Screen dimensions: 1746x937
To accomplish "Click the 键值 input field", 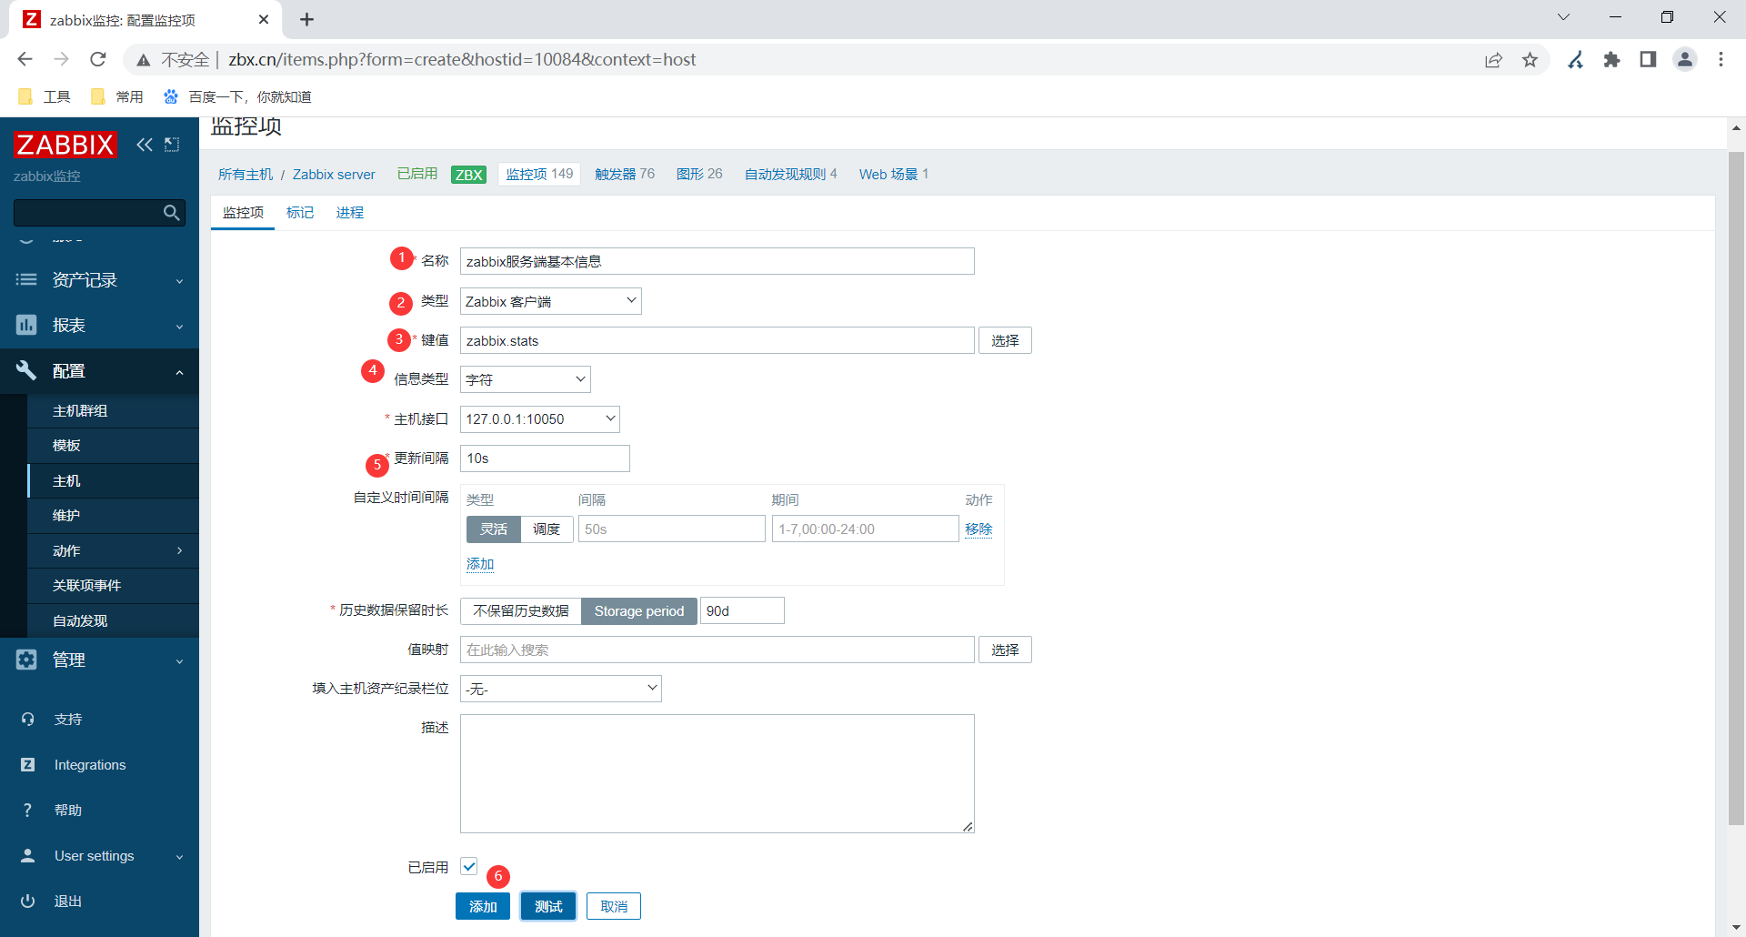I will pos(717,340).
